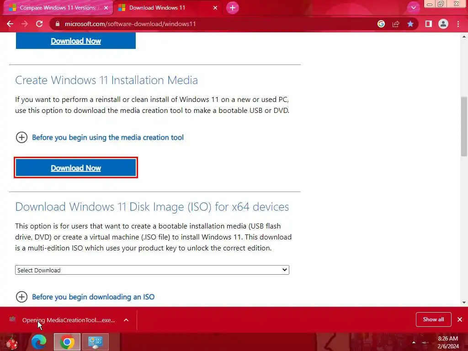Viewport: 468px width, 351px height.
Task: Bookmark this page with star icon
Action: (x=410, y=24)
